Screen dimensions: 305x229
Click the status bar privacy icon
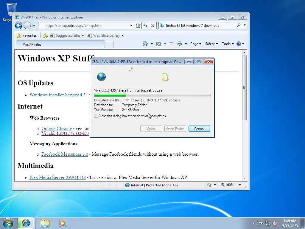coord(209,185)
